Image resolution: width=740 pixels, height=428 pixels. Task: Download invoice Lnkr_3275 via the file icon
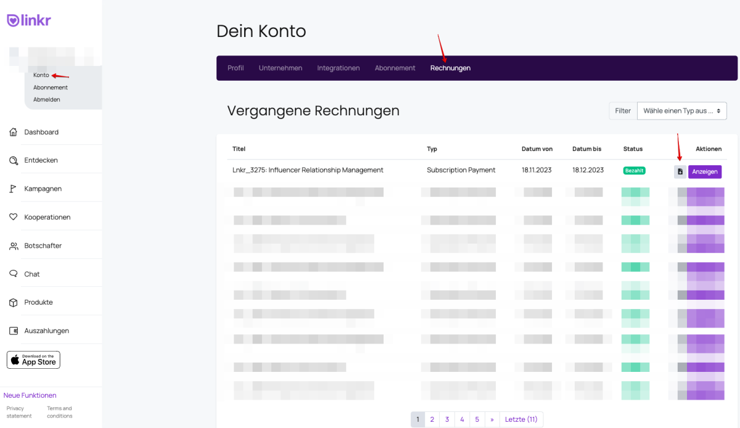tap(680, 171)
